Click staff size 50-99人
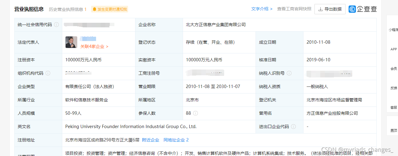The width and height of the screenshot is (398, 156). [74, 113]
